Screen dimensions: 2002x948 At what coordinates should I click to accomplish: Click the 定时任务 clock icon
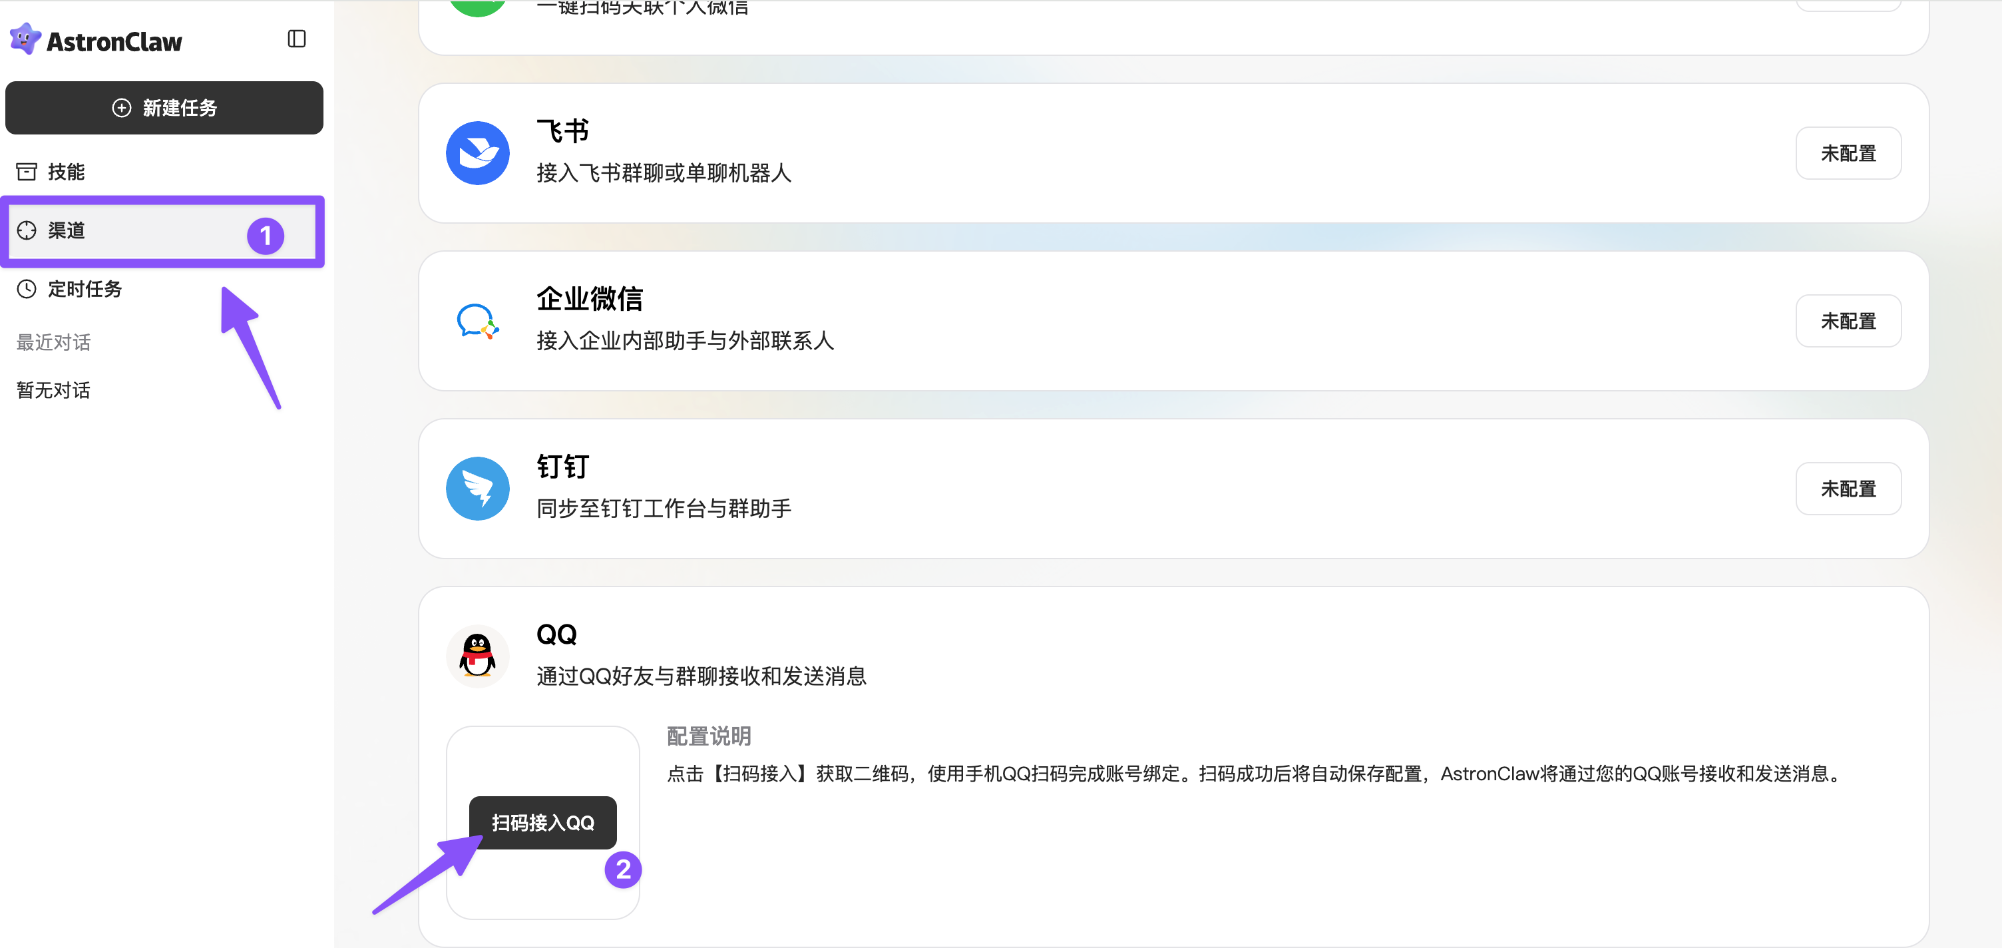point(27,290)
